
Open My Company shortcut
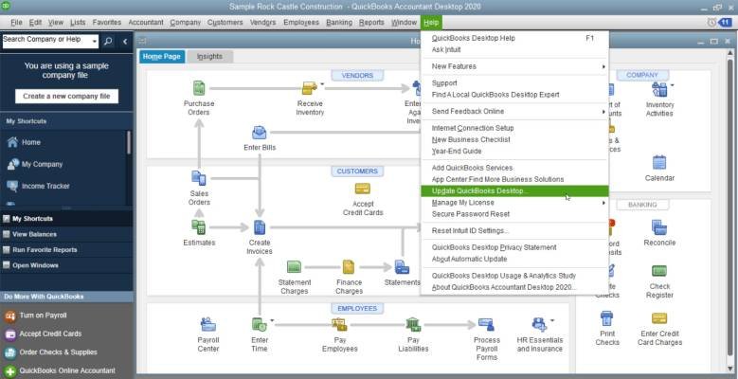(x=35, y=164)
